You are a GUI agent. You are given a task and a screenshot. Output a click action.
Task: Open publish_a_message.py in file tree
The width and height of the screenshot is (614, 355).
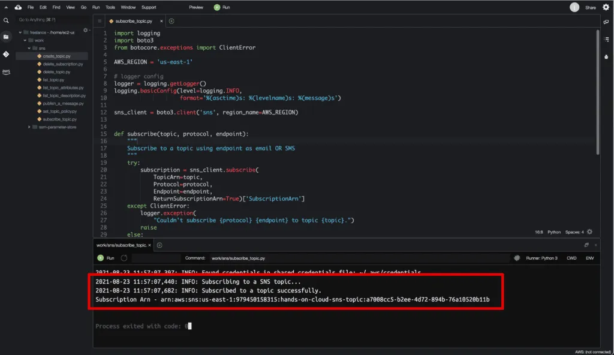(63, 103)
